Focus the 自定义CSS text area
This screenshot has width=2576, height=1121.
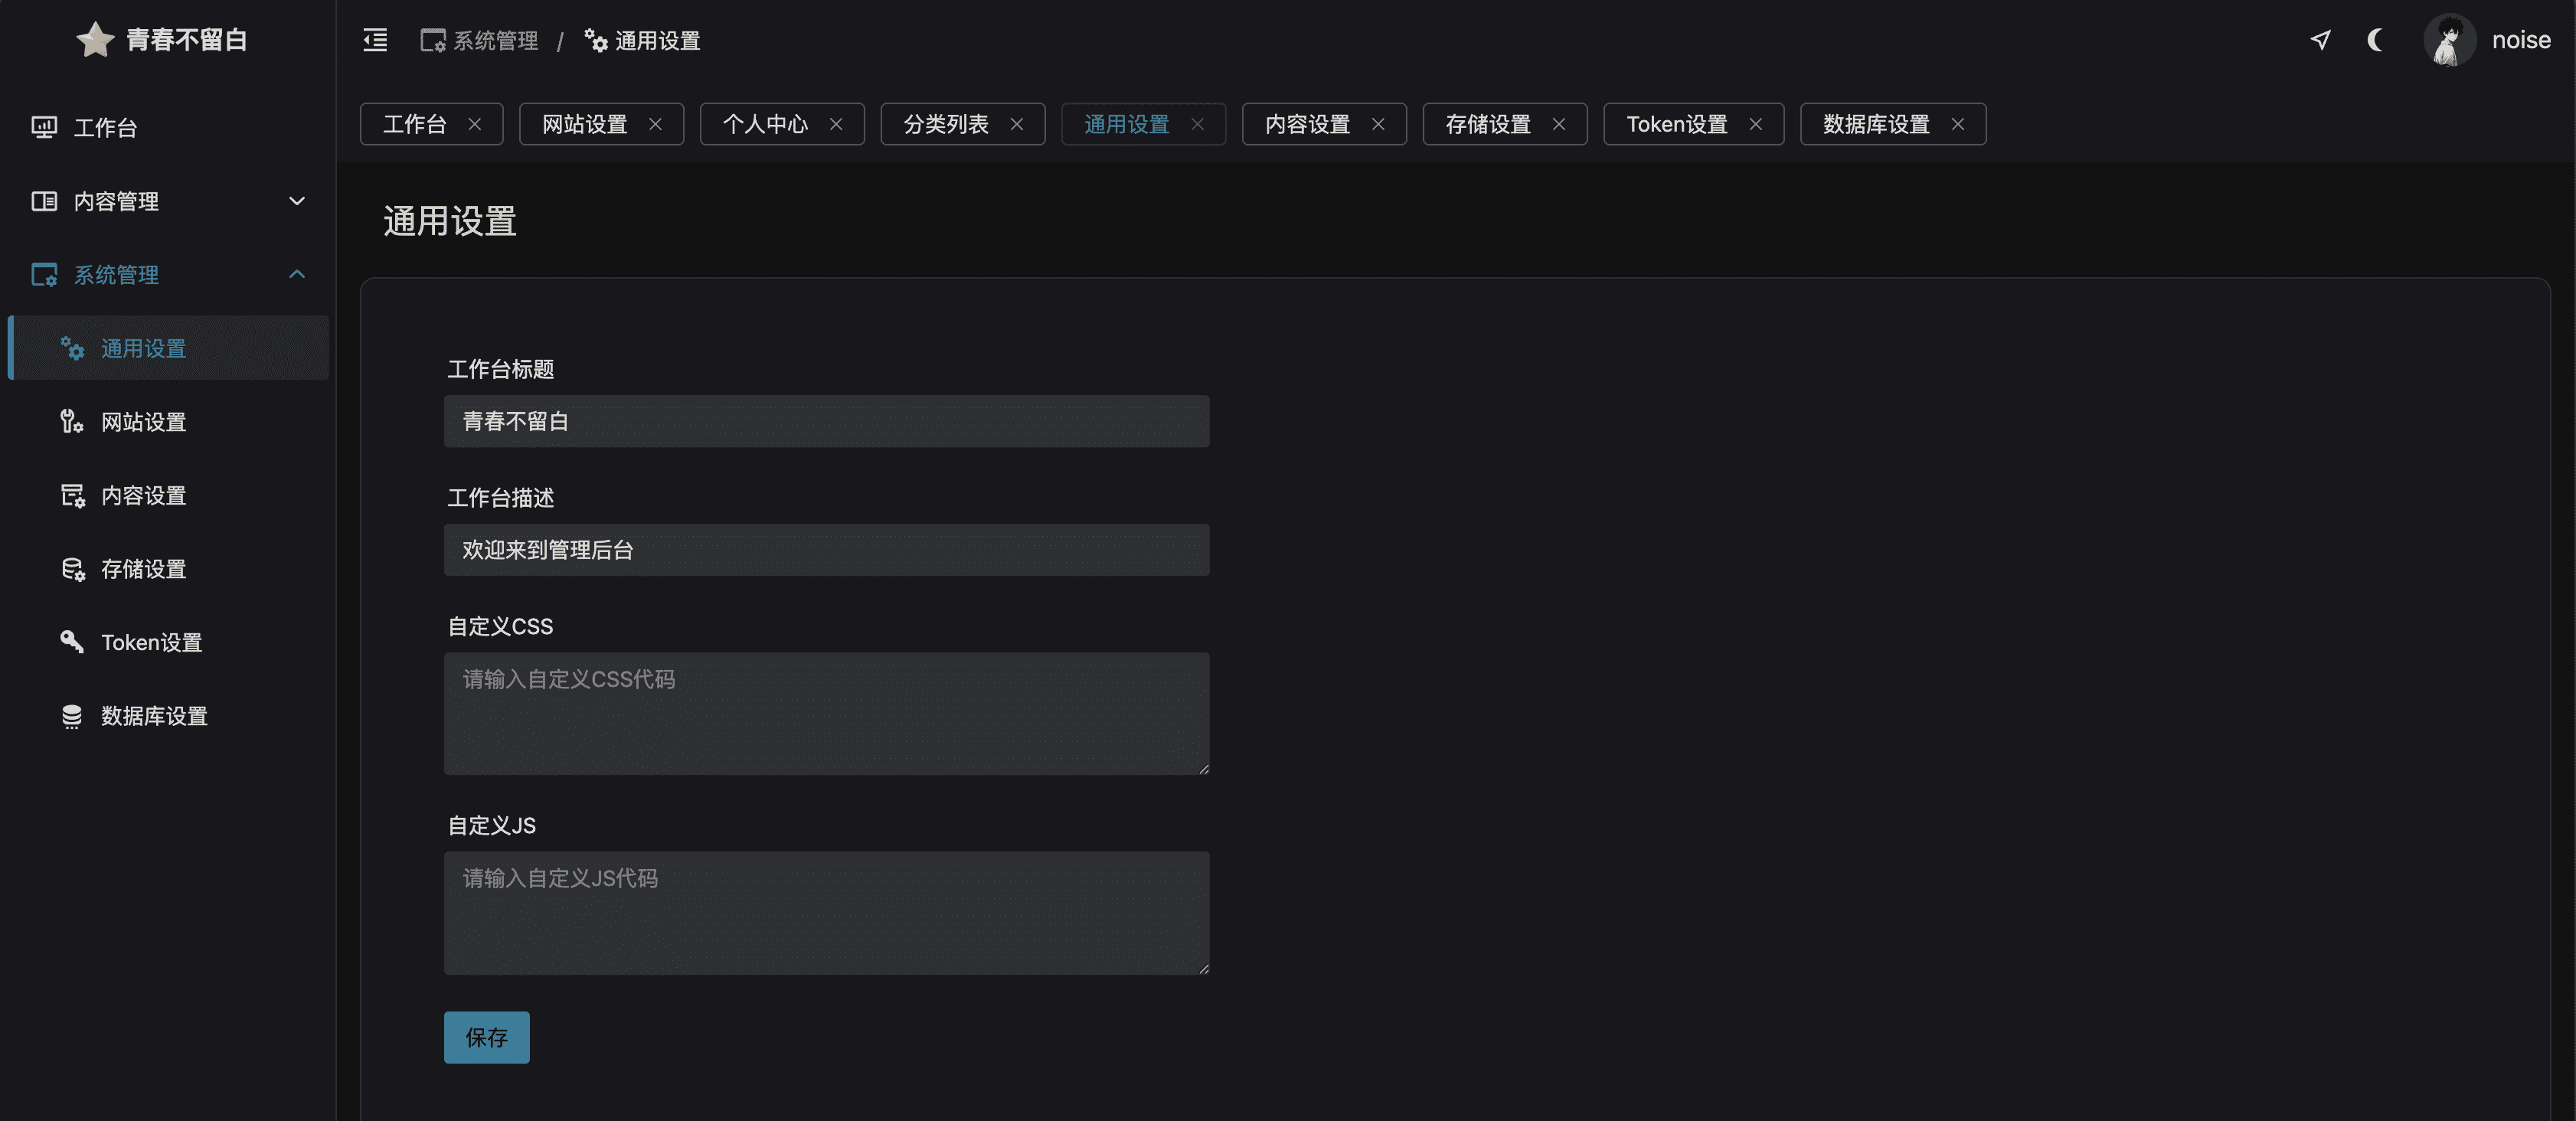826,713
